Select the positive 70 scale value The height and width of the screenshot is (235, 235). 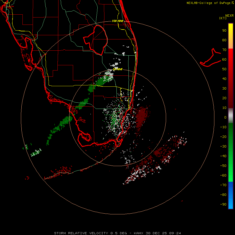[x=224, y=50]
